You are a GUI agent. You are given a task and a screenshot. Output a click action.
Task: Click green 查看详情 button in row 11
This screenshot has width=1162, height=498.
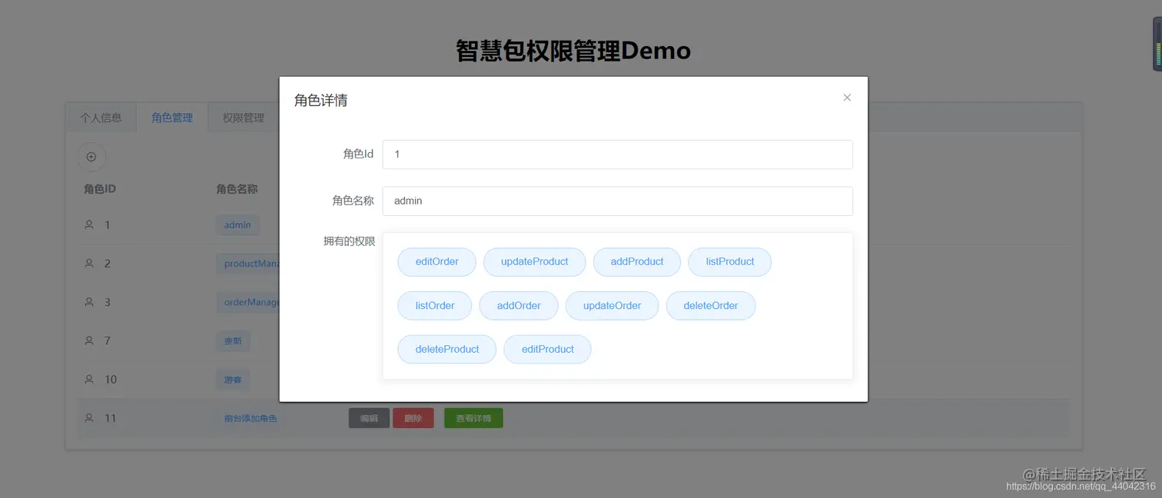coord(473,418)
